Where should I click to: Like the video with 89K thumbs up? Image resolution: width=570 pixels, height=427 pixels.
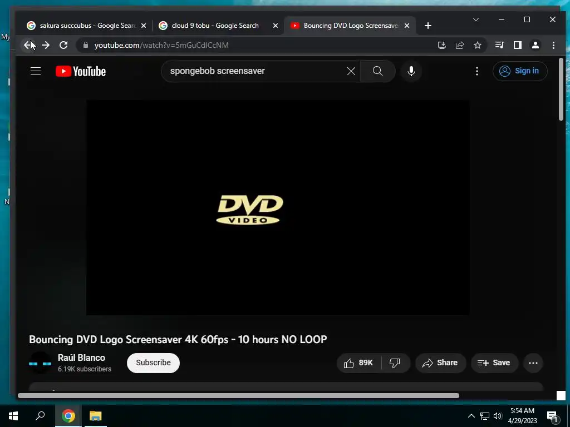(x=359, y=363)
